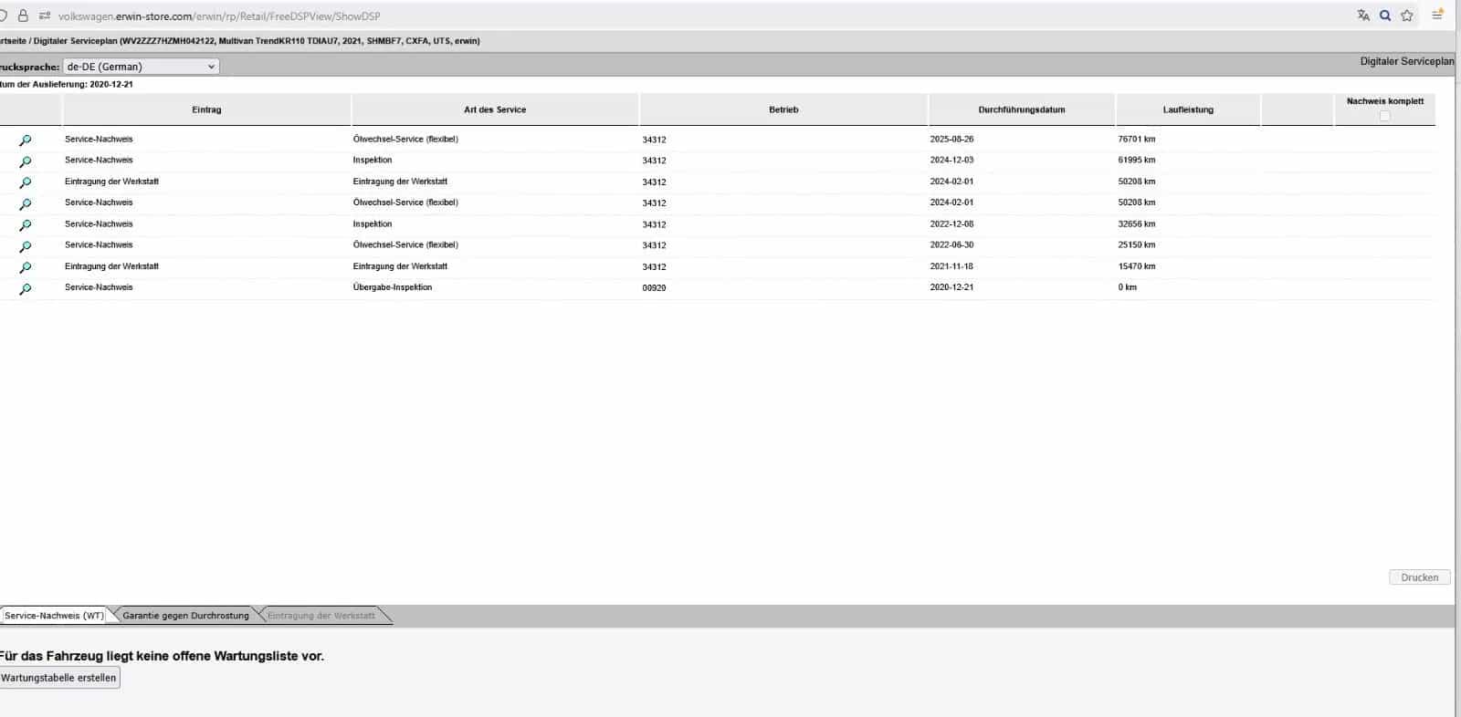This screenshot has width=1461, height=717.
Task: Click the date 2024-12-03
Action: click(951, 161)
